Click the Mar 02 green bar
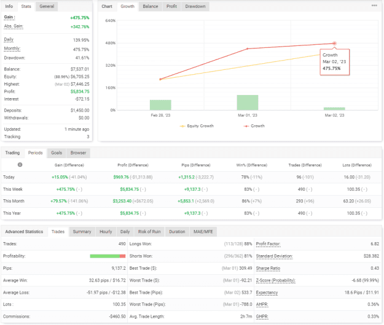The image size is (384, 325). pos(334,109)
